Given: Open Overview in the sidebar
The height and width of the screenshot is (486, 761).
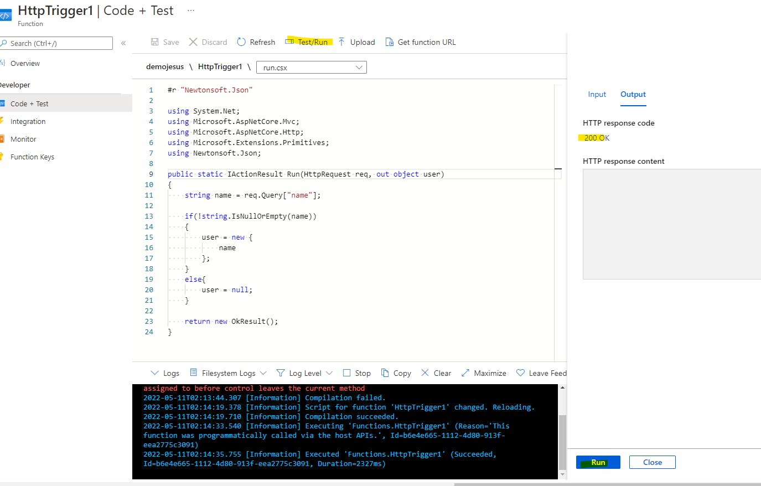Looking at the screenshot, I should pos(25,63).
